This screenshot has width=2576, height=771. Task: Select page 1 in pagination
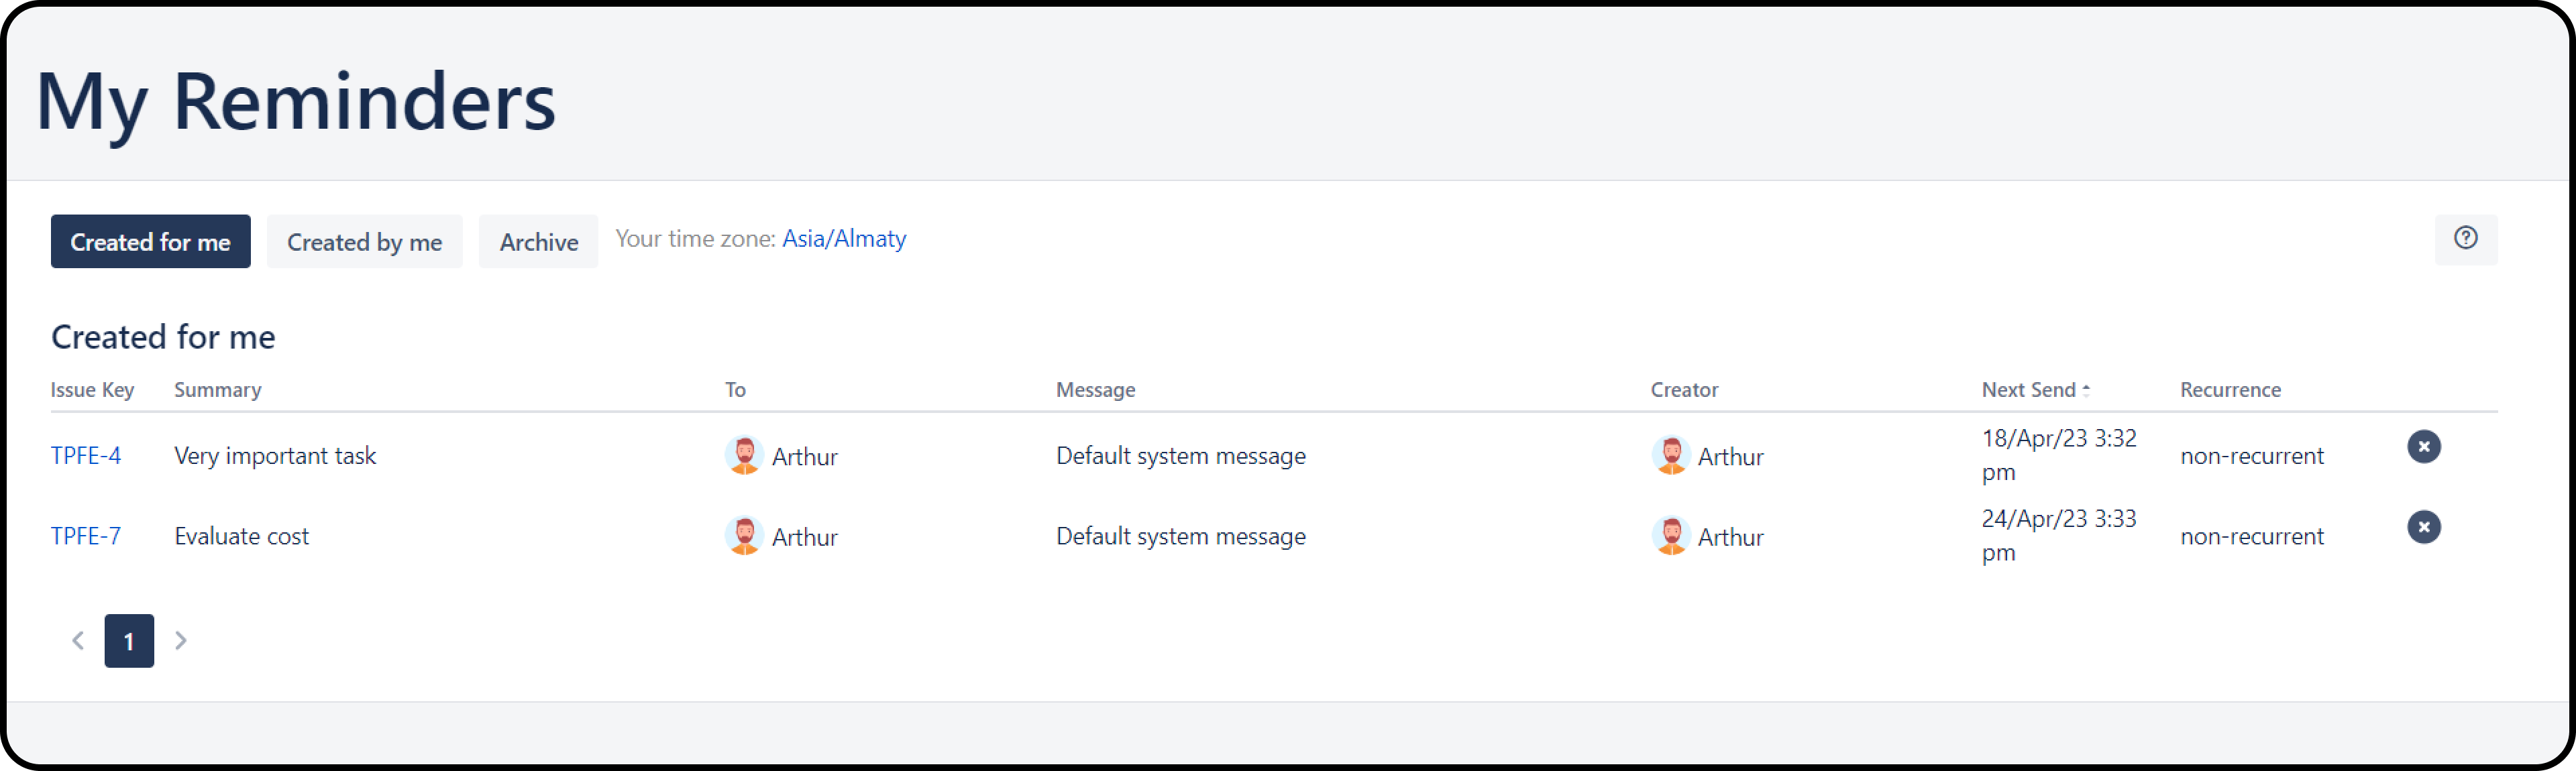click(x=129, y=641)
